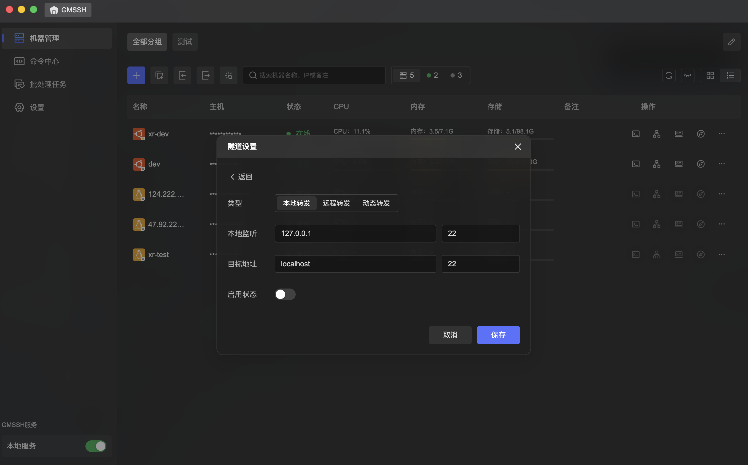Screen dimensions: 748x465
Task: Click the 状态 column header
Action: pyautogui.click(x=293, y=107)
